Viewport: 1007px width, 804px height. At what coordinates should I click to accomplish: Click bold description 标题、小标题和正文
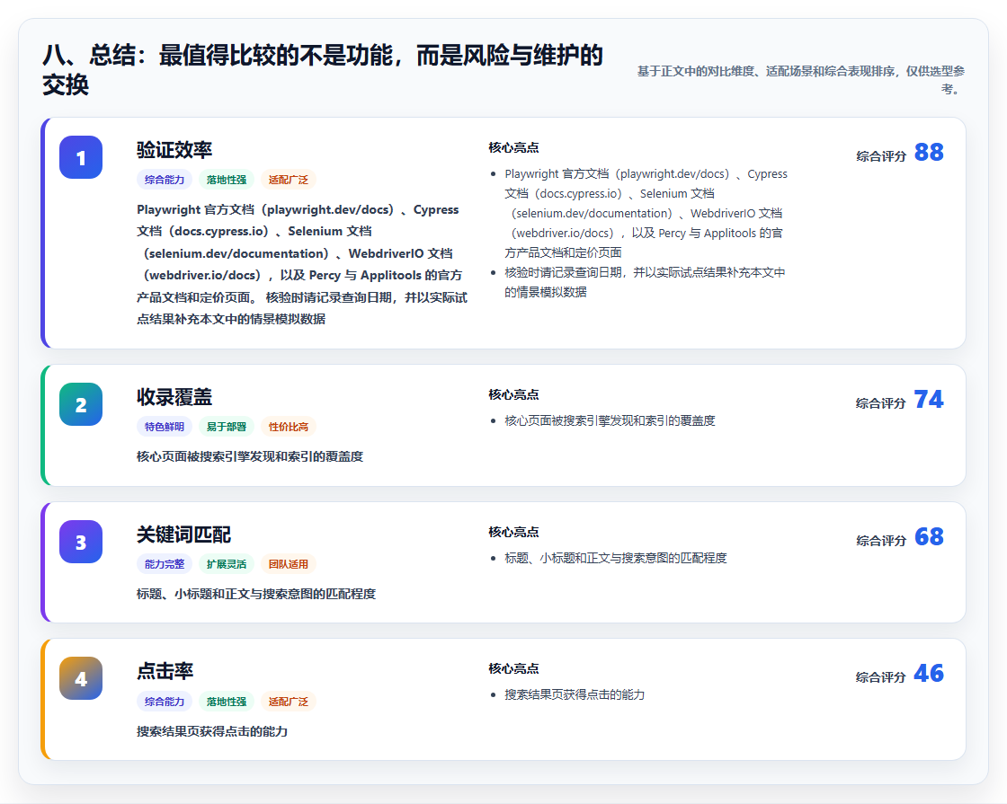click(x=256, y=594)
